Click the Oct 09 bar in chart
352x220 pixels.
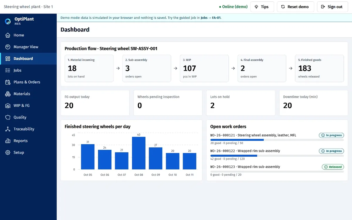[x=156, y=158]
